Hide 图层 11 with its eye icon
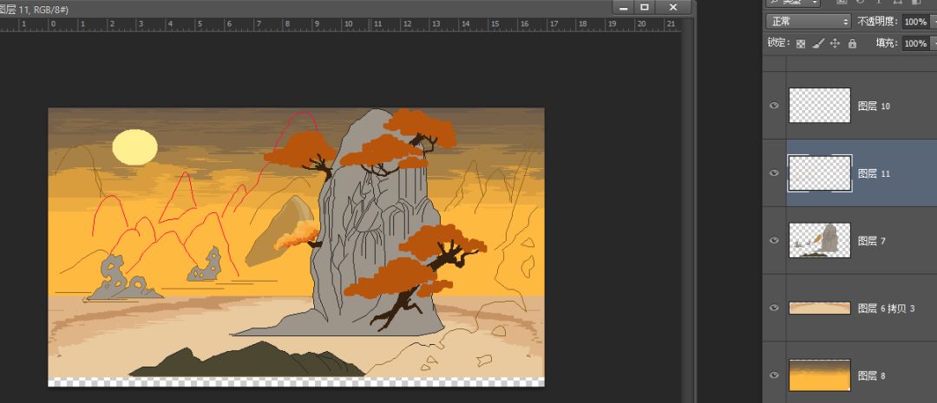 click(775, 173)
